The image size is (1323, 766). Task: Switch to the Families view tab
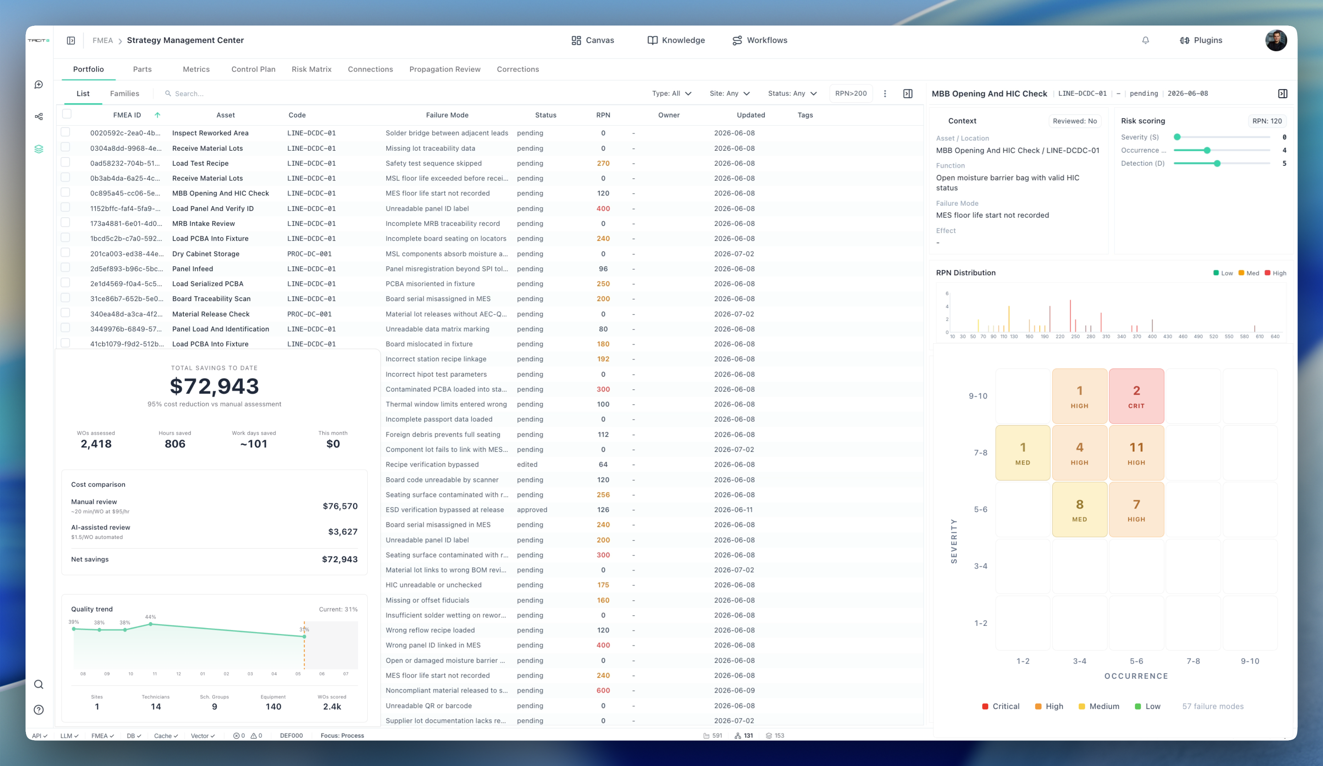point(124,94)
